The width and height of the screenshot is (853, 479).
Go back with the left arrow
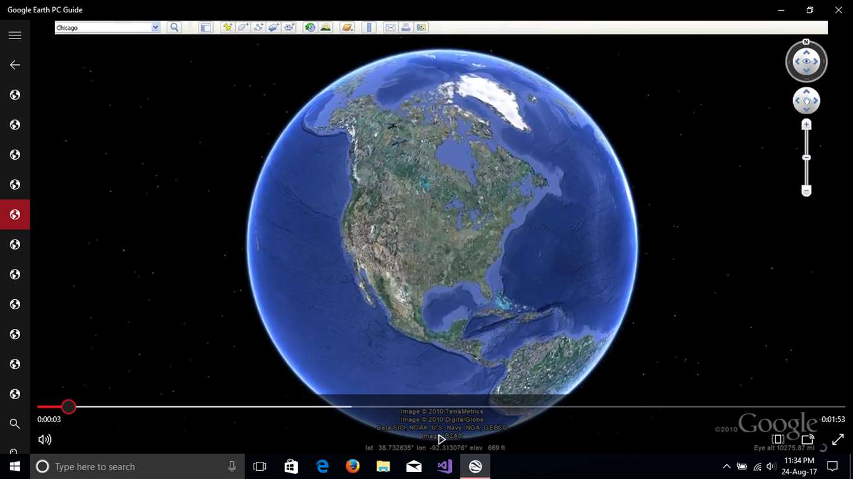click(15, 65)
